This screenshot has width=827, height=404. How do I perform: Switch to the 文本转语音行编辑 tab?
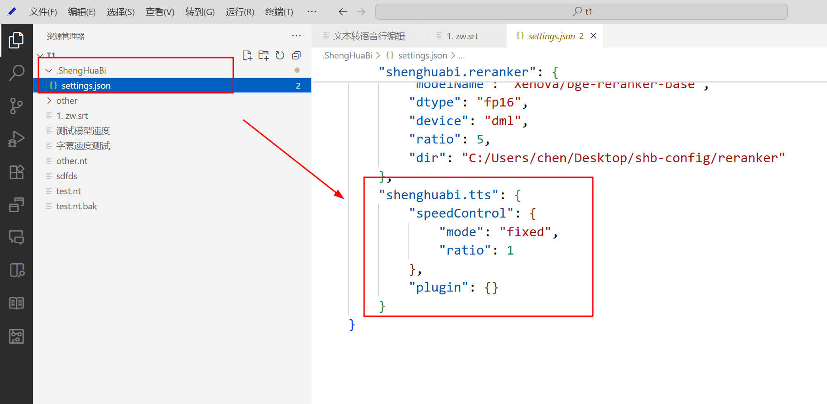coord(369,36)
